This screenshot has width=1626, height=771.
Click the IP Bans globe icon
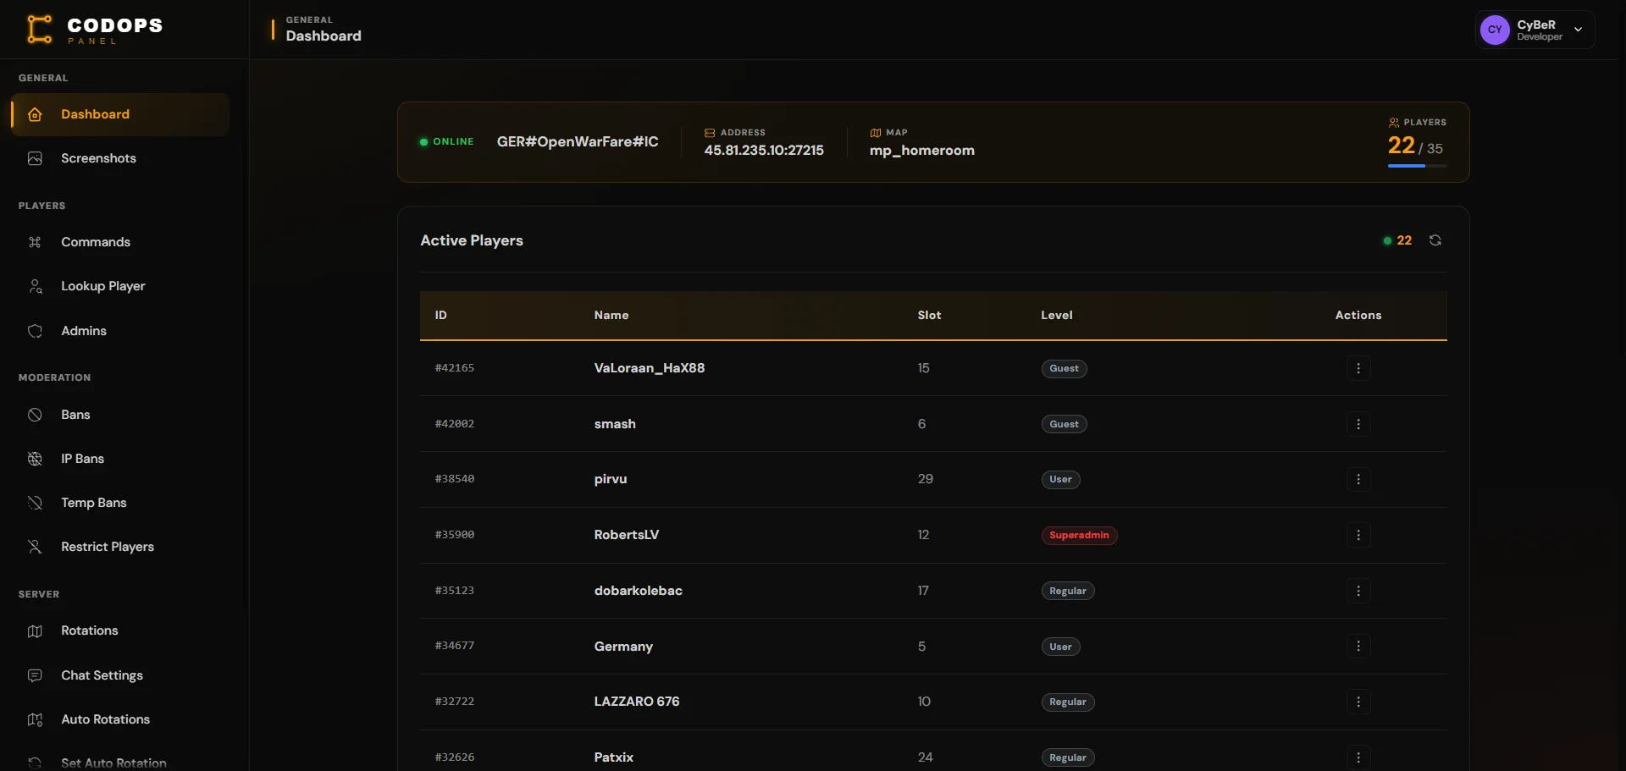pos(35,459)
